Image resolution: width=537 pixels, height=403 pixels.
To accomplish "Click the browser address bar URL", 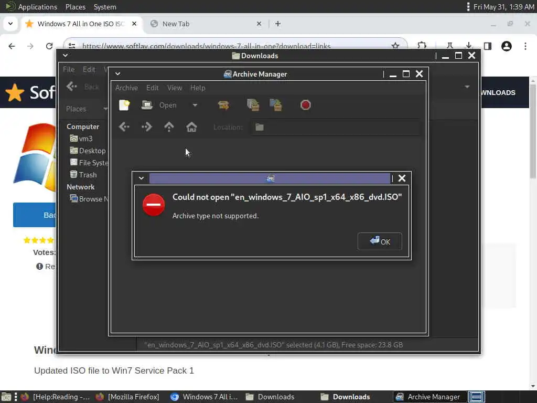I will (206, 46).
